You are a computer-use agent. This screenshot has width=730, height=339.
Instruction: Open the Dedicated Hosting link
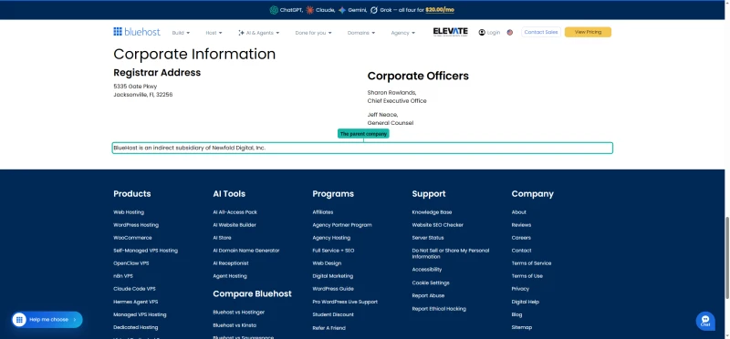tap(135, 327)
